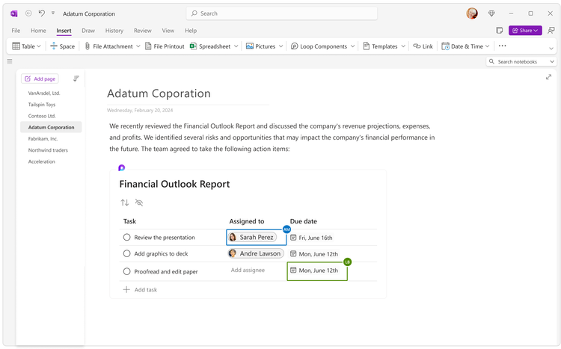Click the More options ellipsis in ribbon
Viewport: 561px width, 349px height.
point(503,46)
